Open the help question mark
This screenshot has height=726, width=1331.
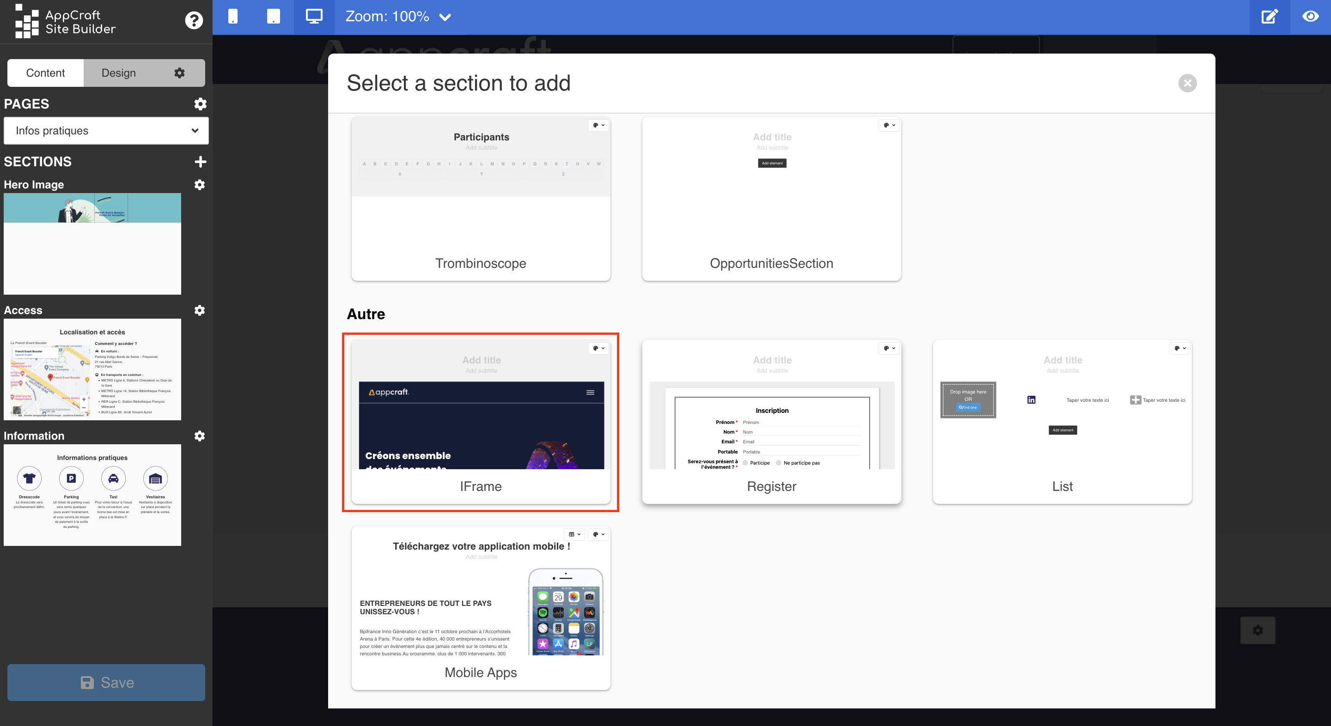tap(194, 21)
